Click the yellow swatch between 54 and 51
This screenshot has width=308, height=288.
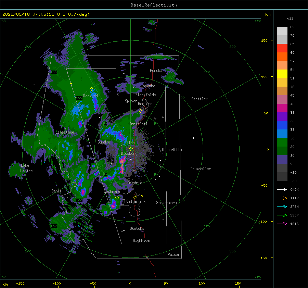(x=282, y=74)
